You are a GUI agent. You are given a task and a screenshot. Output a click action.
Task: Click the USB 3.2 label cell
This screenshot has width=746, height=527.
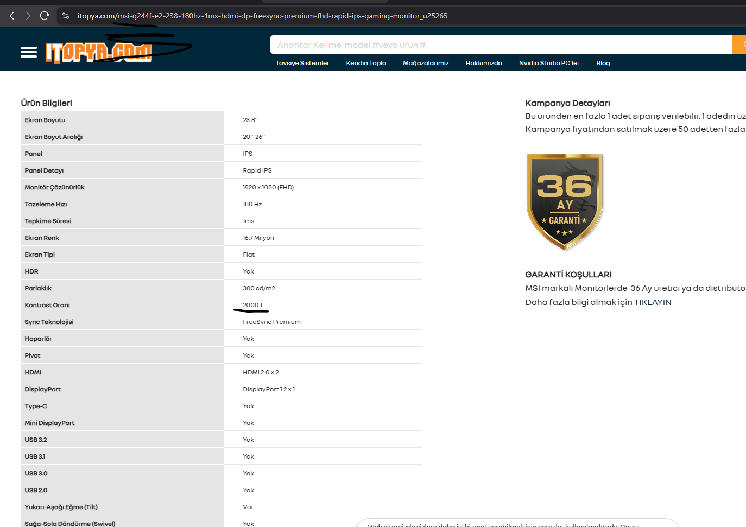point(122,440)
